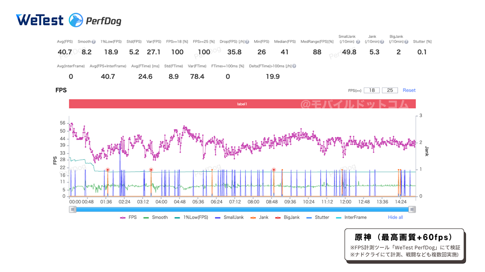Viewport: 485px width, 272px height.
Task: Click the help icon next to Smooth
Action: coord(94,42)
